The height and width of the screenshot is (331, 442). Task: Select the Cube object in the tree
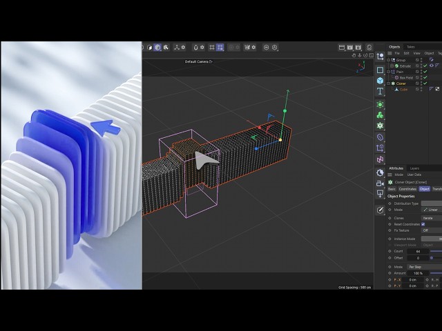403,89
